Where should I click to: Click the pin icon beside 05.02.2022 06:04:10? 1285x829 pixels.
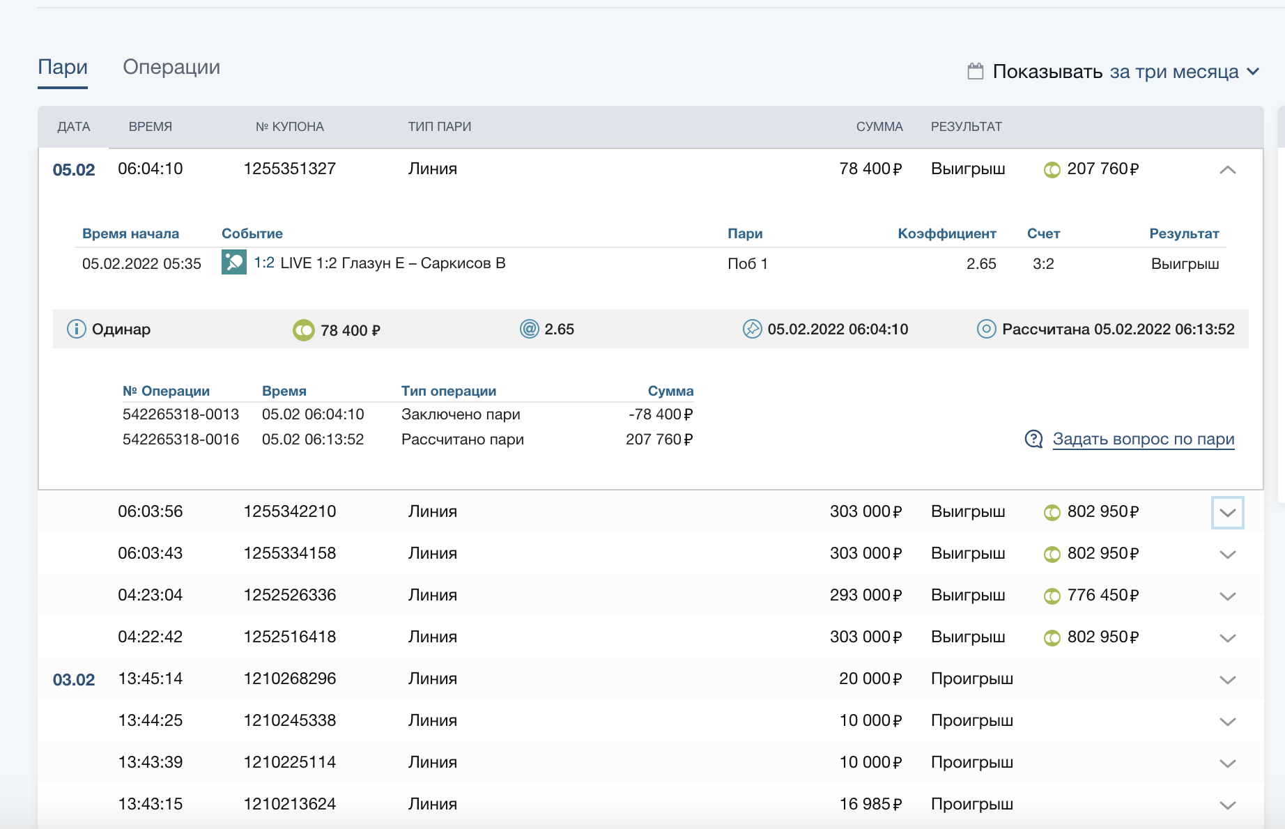click(752, 329)
